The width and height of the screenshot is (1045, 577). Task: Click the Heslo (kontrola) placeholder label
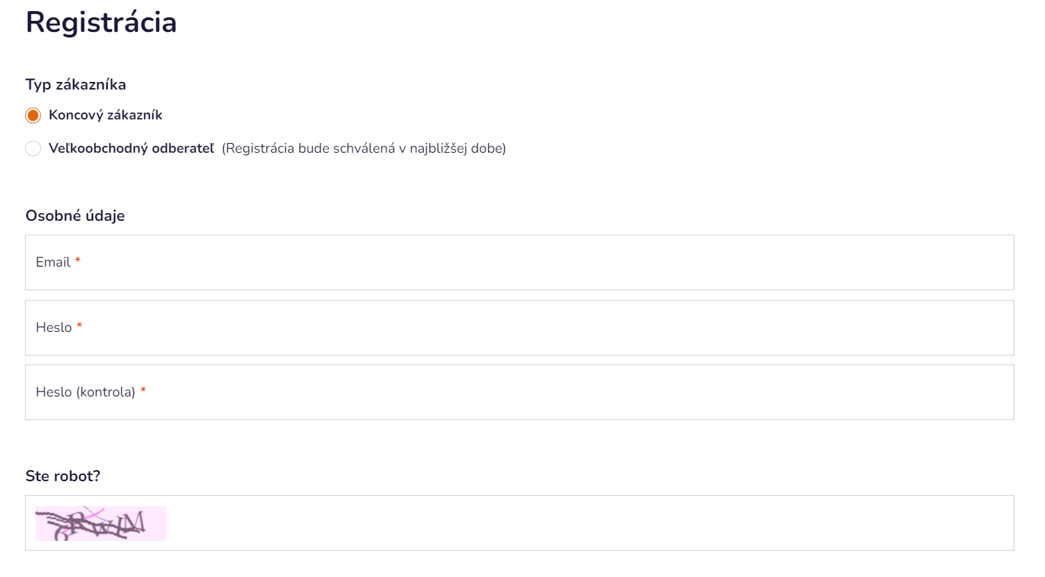tap(86, 392)
